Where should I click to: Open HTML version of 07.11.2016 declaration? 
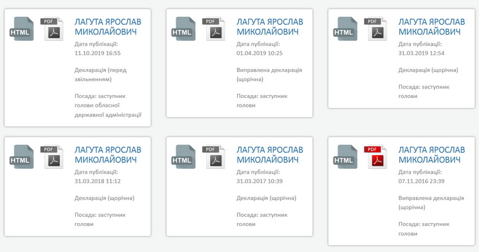pos(346,157)
